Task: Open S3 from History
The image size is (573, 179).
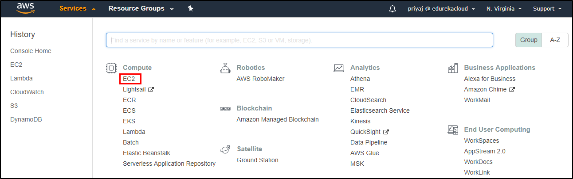Action: [x=14, y=106]
